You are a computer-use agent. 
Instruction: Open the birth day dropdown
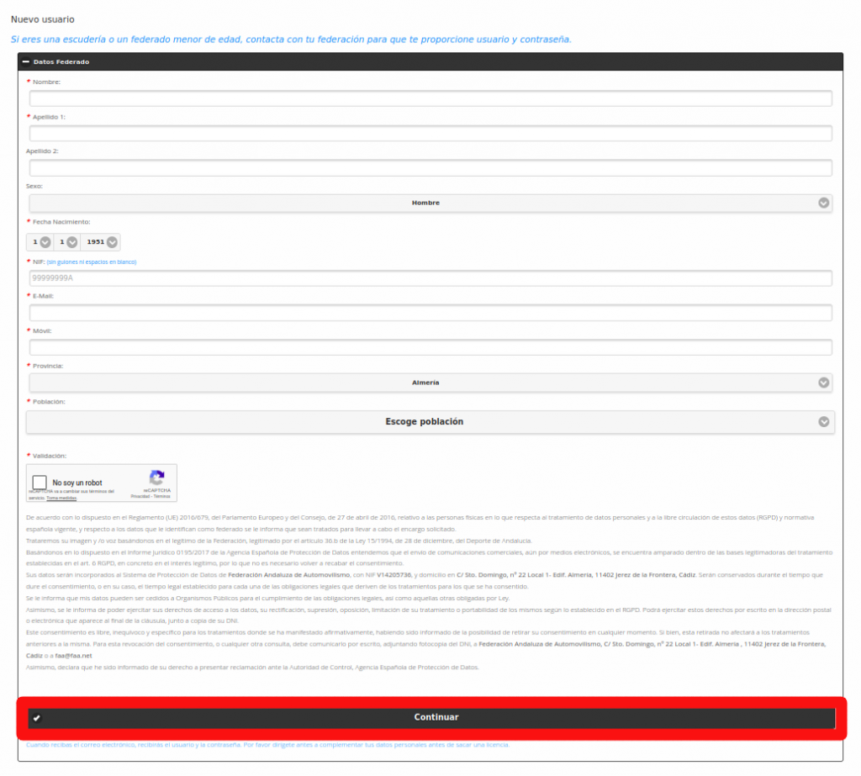click(x=40, y=242)
